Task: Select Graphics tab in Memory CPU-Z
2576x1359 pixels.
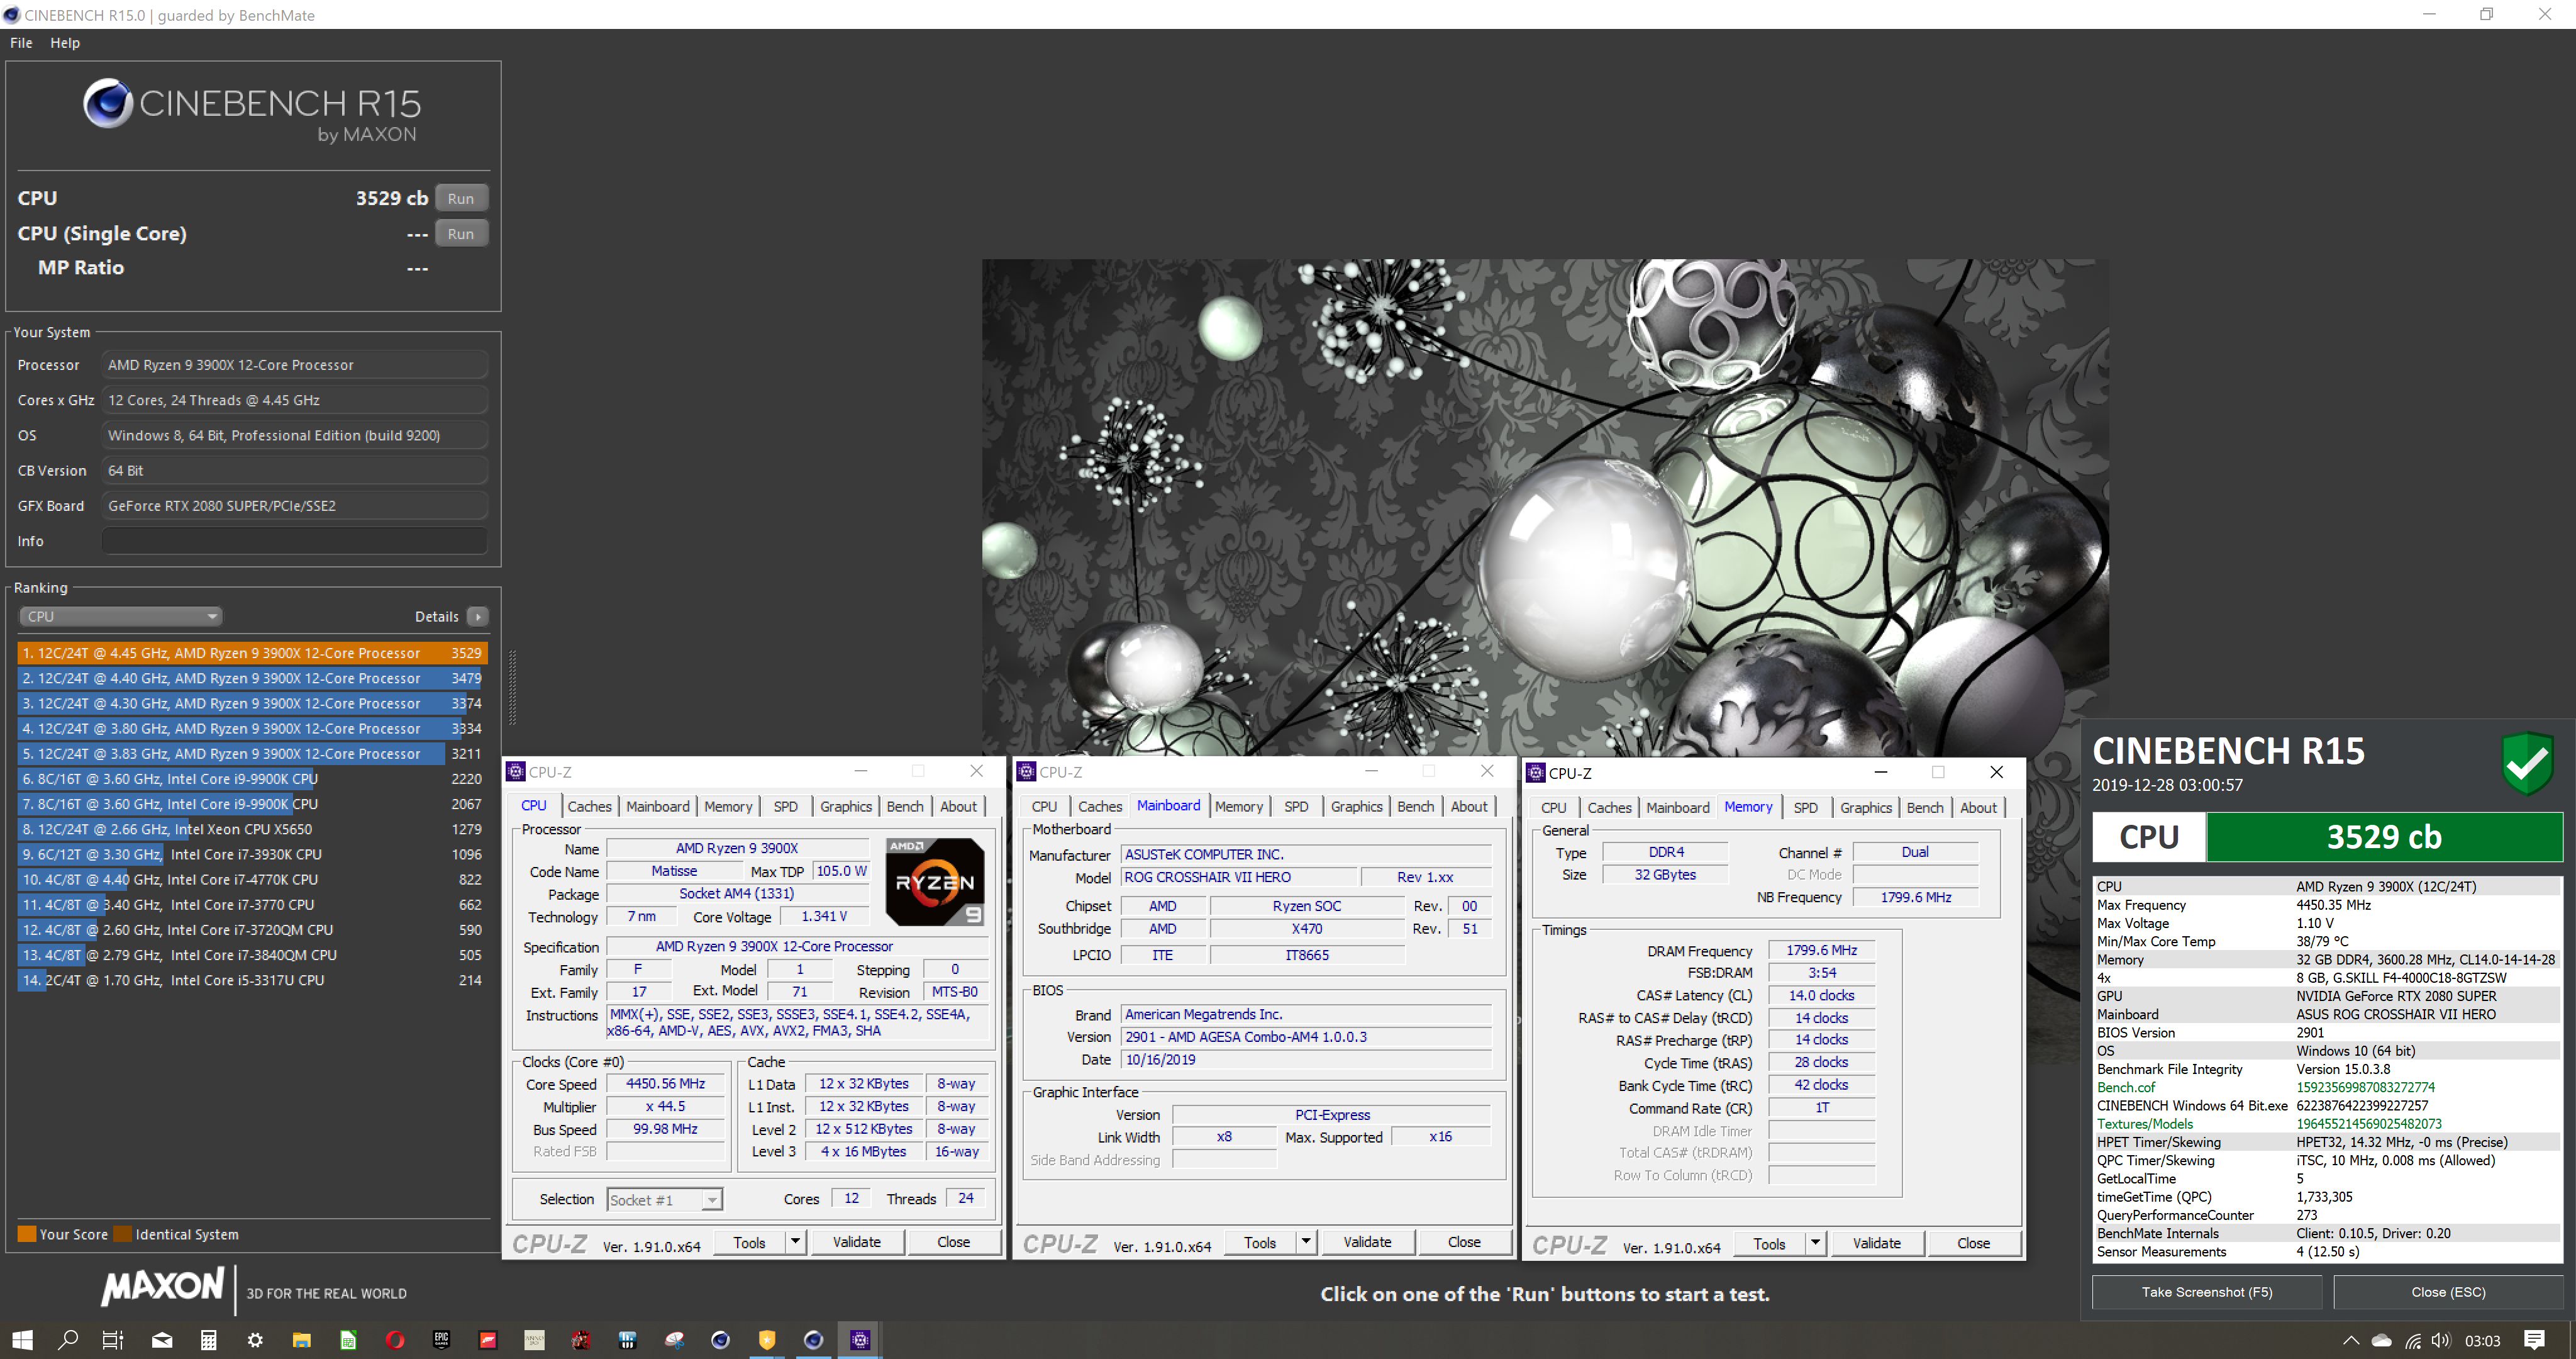Action: pos(1865,808)
